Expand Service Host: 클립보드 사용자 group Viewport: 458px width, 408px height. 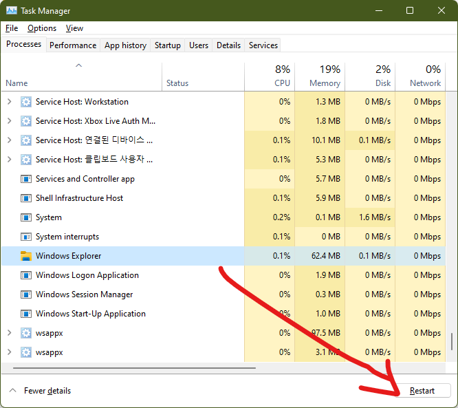(x=10, y=160)
